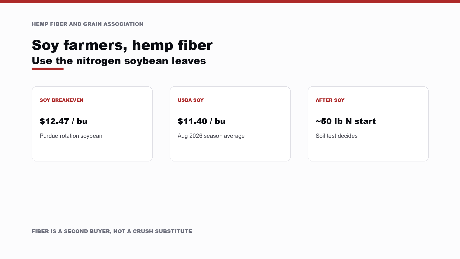
Task: Click the Purdue rotation soybean caption
Action: click(x=71, y=136)
